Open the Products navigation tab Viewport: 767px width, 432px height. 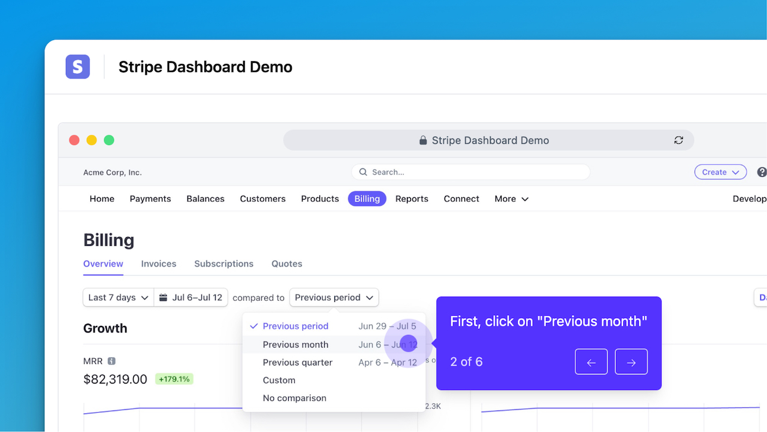click(320, 199)
